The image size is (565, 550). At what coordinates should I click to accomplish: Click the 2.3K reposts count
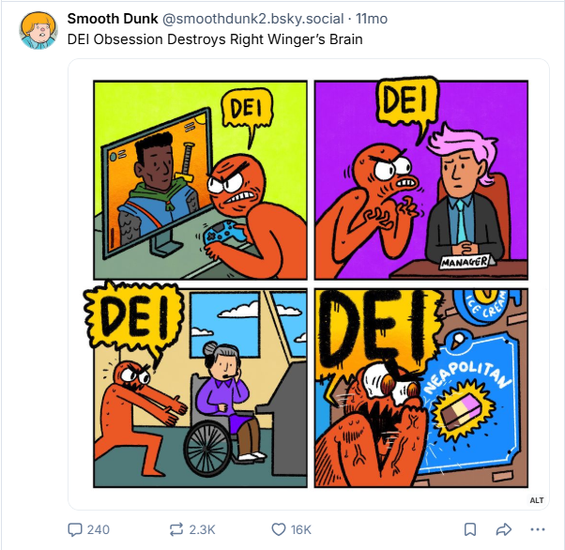(x=202, y=529)
